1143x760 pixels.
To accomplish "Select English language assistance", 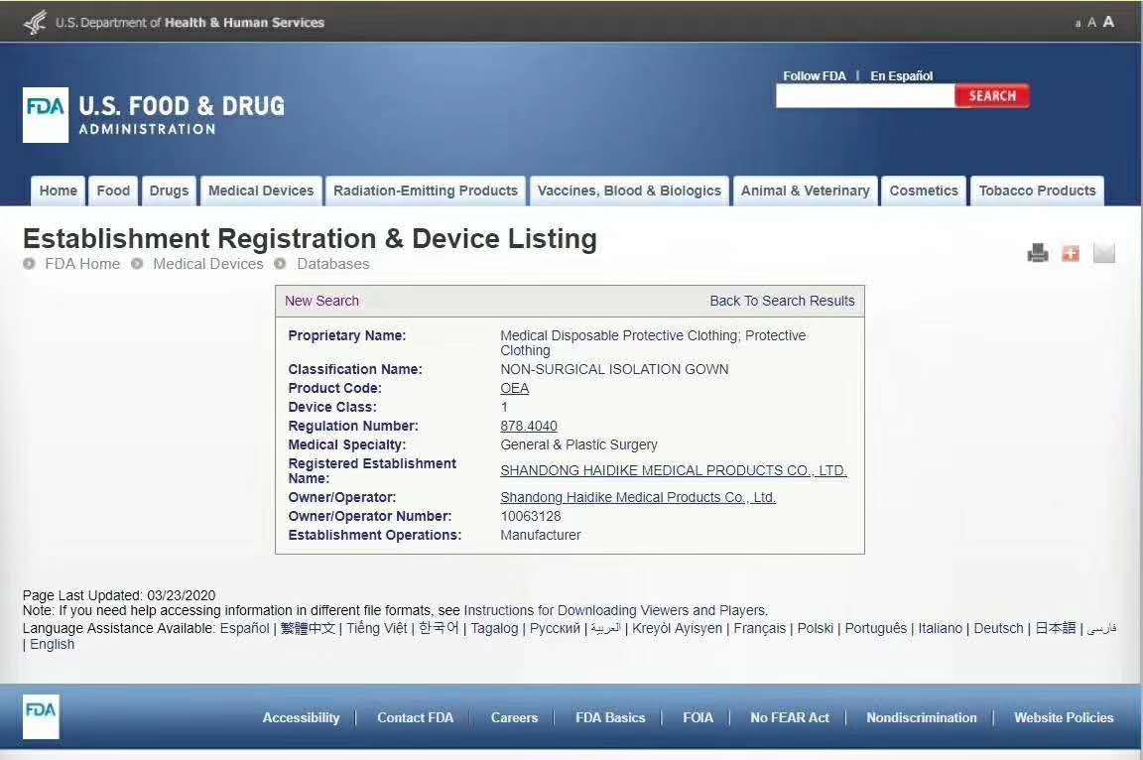I will [x=52, y=644].
